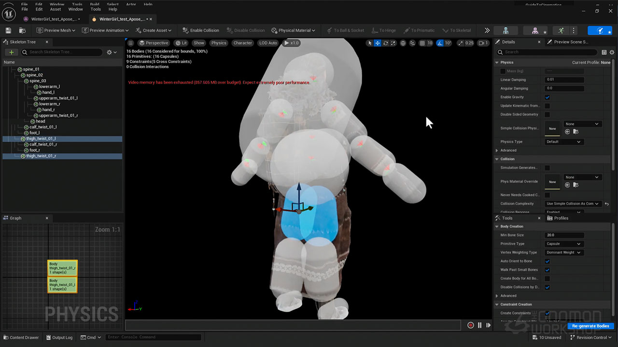Click the record button below the viewport
The width and height of the screenshot is (618, 347).
[470, 325]
